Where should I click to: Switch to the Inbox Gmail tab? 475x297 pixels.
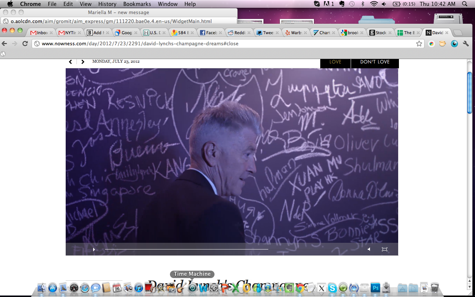pos(39,33)
